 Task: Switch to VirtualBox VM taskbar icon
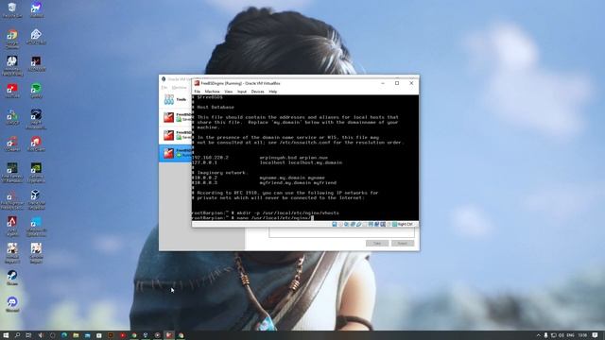pos(169,335)
